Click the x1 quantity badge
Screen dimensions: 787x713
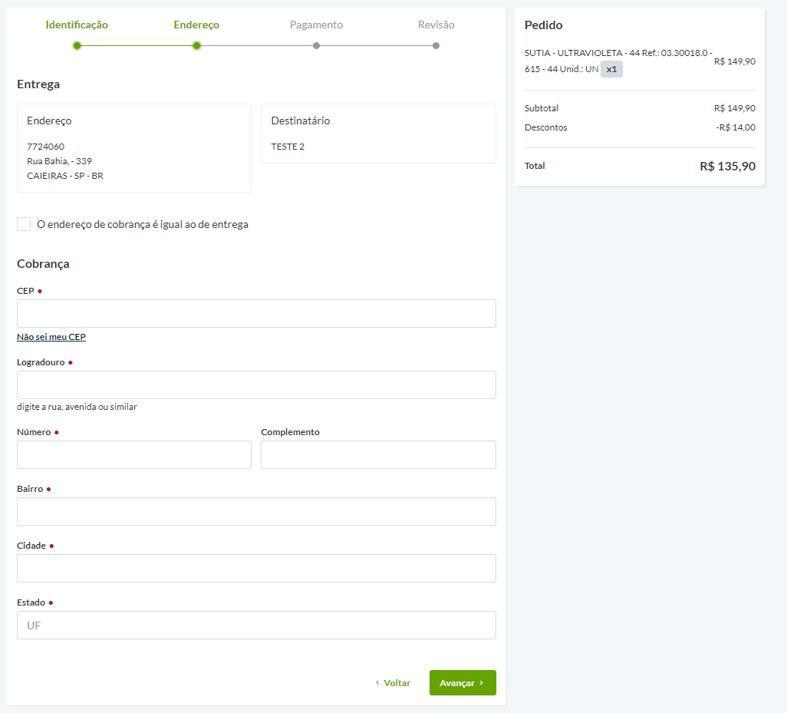[x=611, y=69]
